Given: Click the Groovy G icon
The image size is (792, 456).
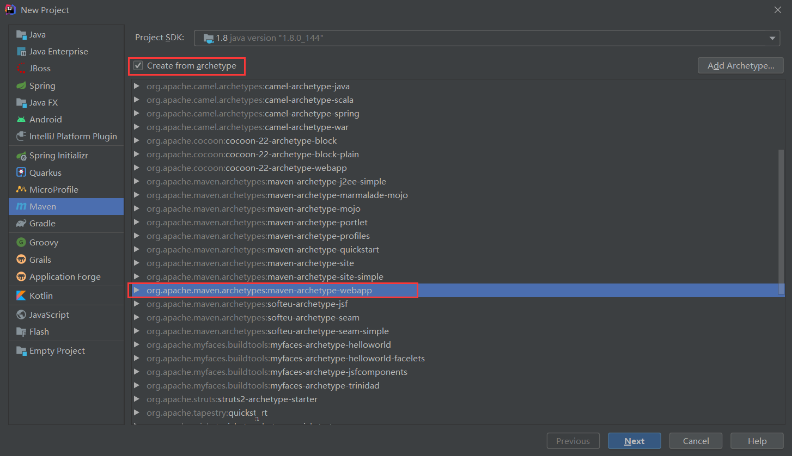Looking at the screenshot, I should pos(21,243).
